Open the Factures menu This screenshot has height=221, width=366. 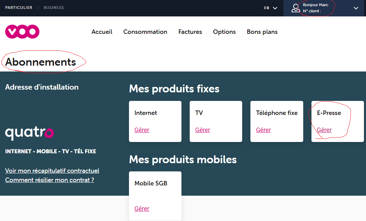pyautogui.click(x=190, y=32)
